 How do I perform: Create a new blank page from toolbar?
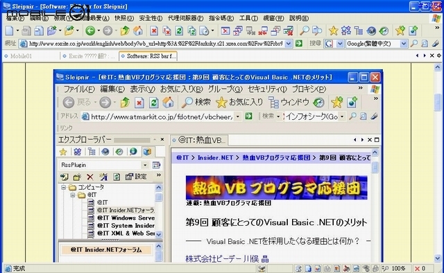point(10,30)
